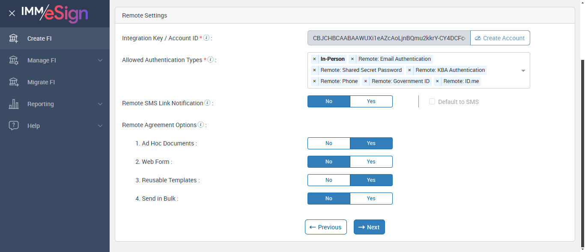Open the Allowed Authentication Types dropdown arrow
Viewport: 585px width, 252px height.
523,71
